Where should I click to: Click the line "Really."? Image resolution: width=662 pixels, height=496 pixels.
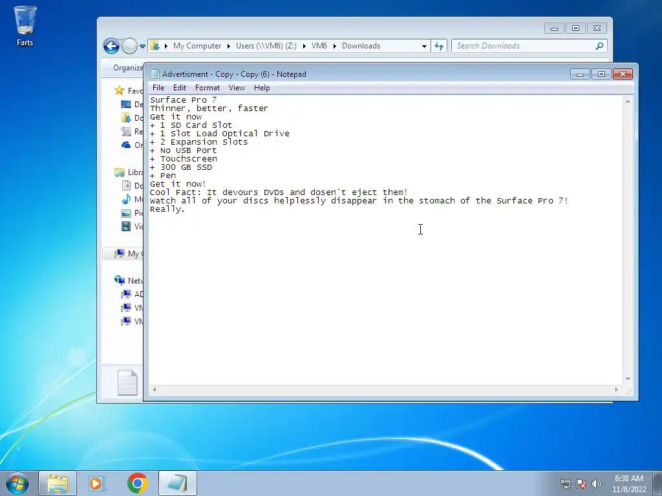pos(167,209)
